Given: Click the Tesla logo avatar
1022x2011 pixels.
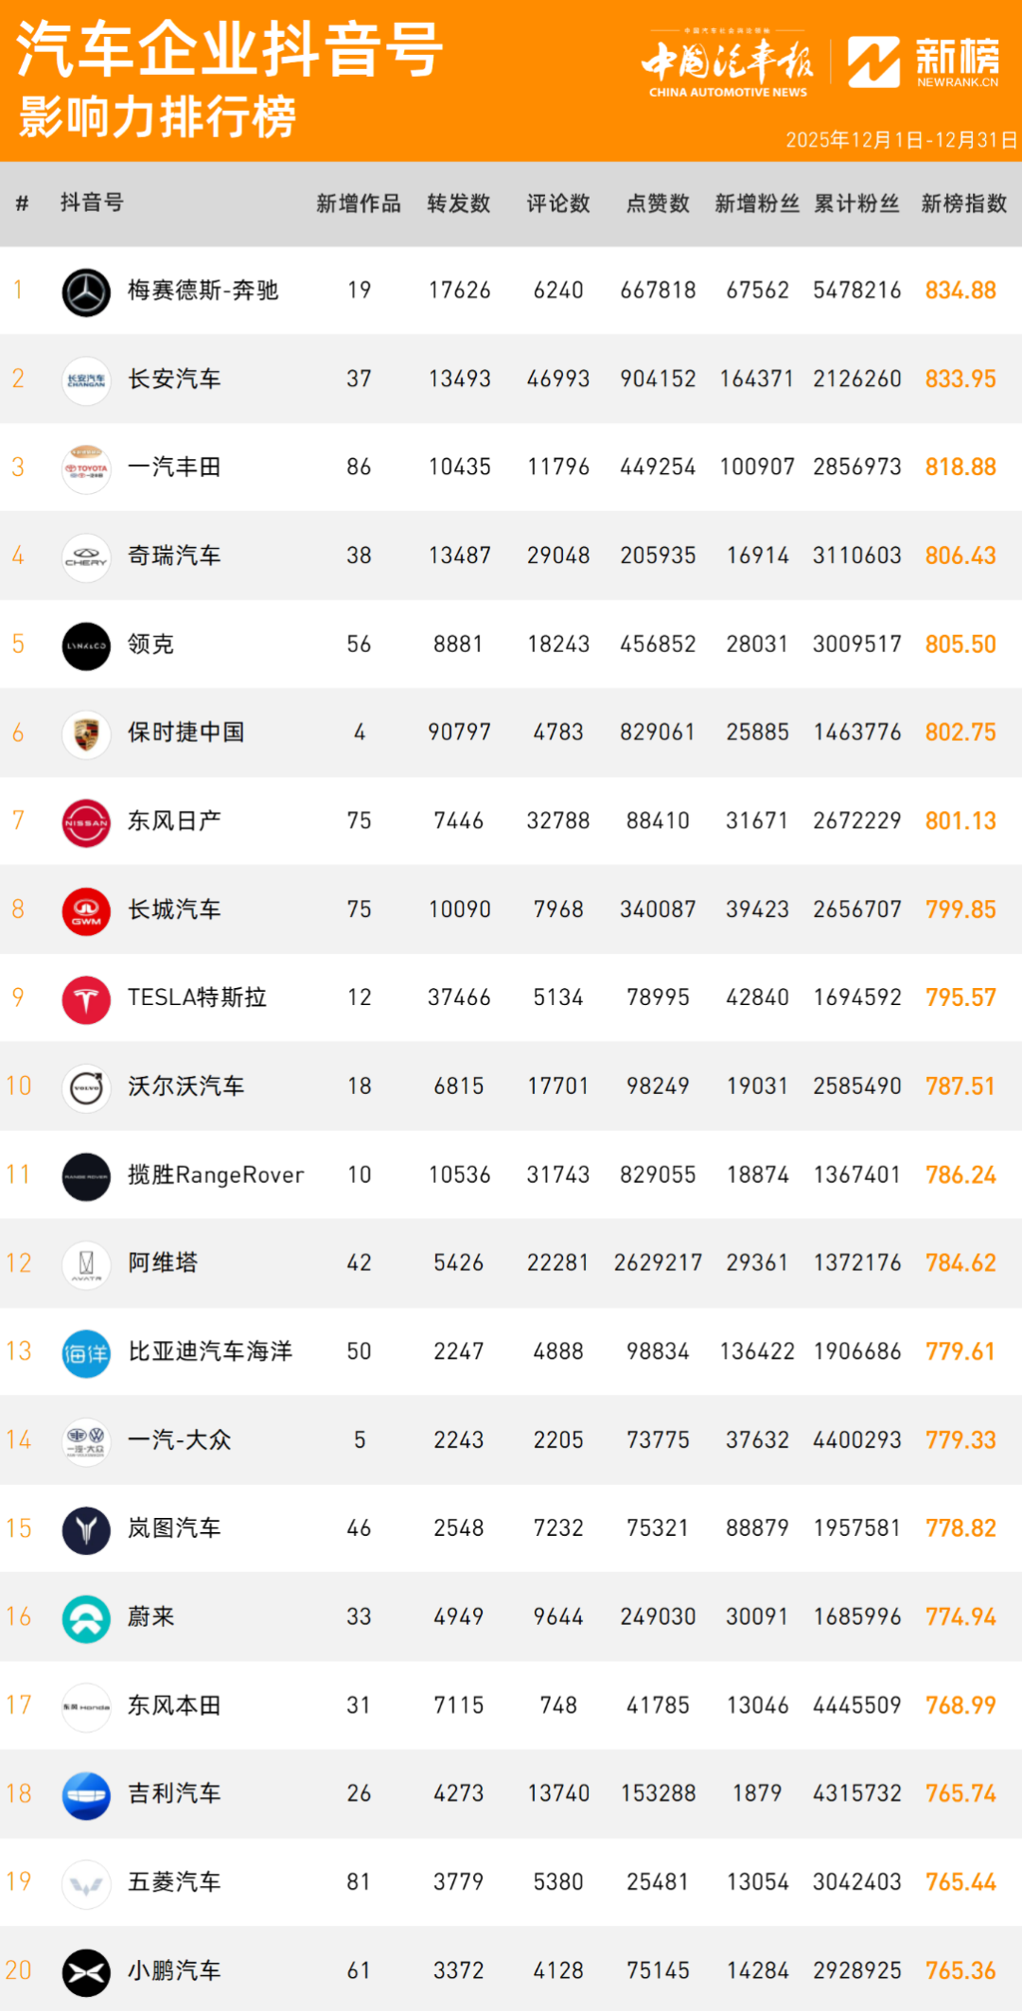Looking at the screenshot, I should (86, 999).
